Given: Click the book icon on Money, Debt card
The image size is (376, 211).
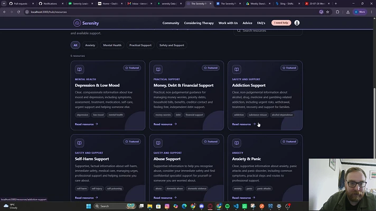Looking at the screenshot, I should click(158, 70).
